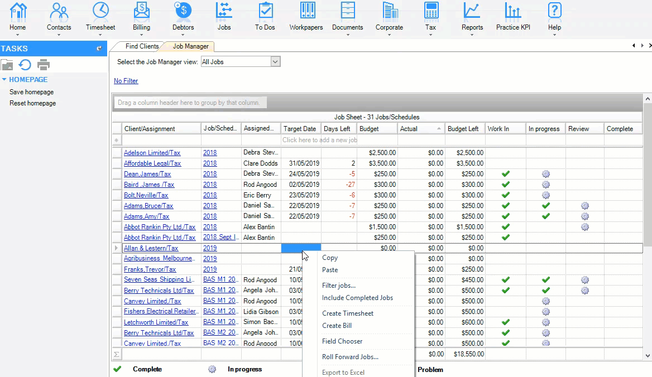Screen dimensions: 652x377
Task: Toggle Work In checkmark for Dean, James/Tax
Action: (506, 174)
